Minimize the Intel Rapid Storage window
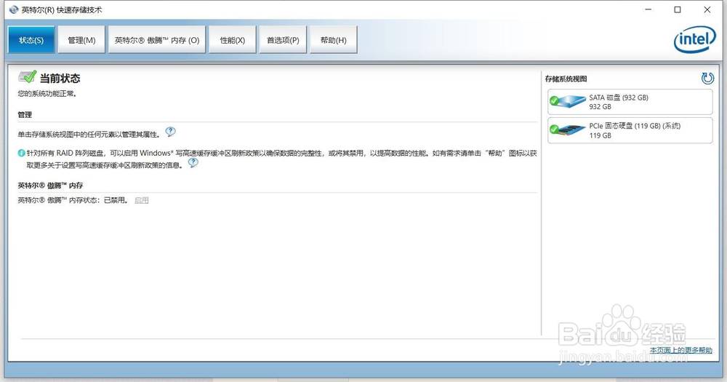 pos(648,9)
